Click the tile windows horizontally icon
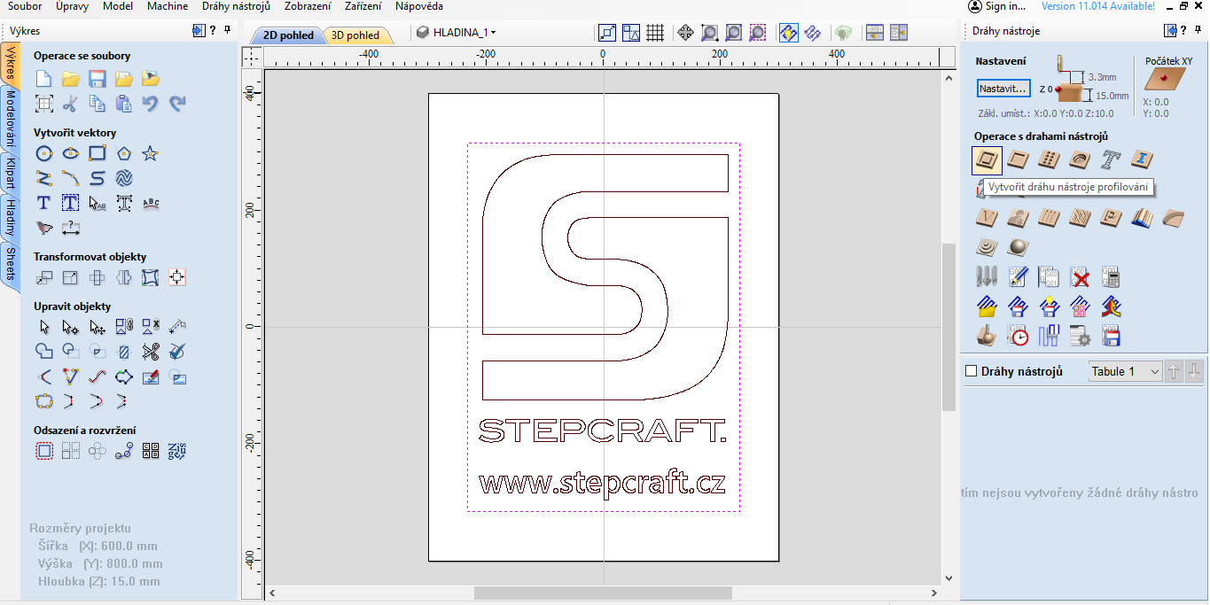The height and width of the screenshot is (605, 1210). tap(875, 33)
